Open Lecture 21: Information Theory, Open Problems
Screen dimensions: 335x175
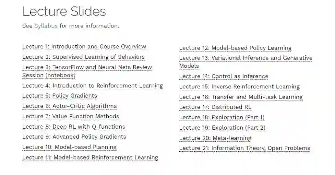click(x=245, y=148)
